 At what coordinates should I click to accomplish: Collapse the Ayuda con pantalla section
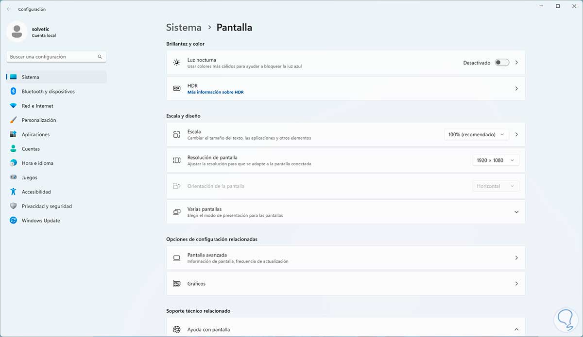(516, 330)
